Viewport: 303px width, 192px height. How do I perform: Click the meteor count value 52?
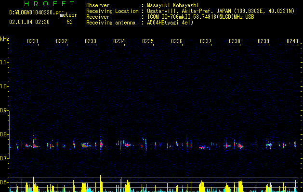click(70, 22)
